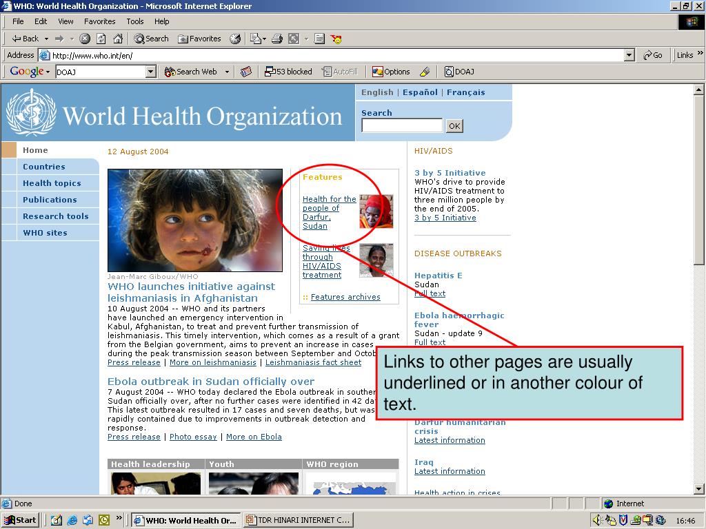706x529 pixels.
Task: Launch Internet Explorer from quick launch
Action: [x=72, y=521]
